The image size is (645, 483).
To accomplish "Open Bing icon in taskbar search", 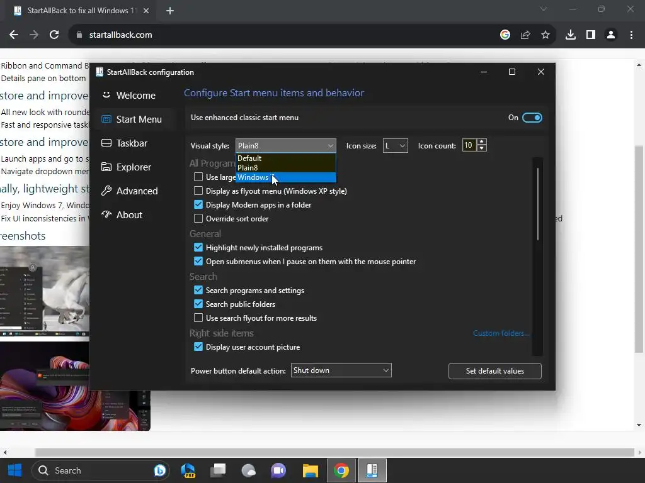I will [159, 470].
